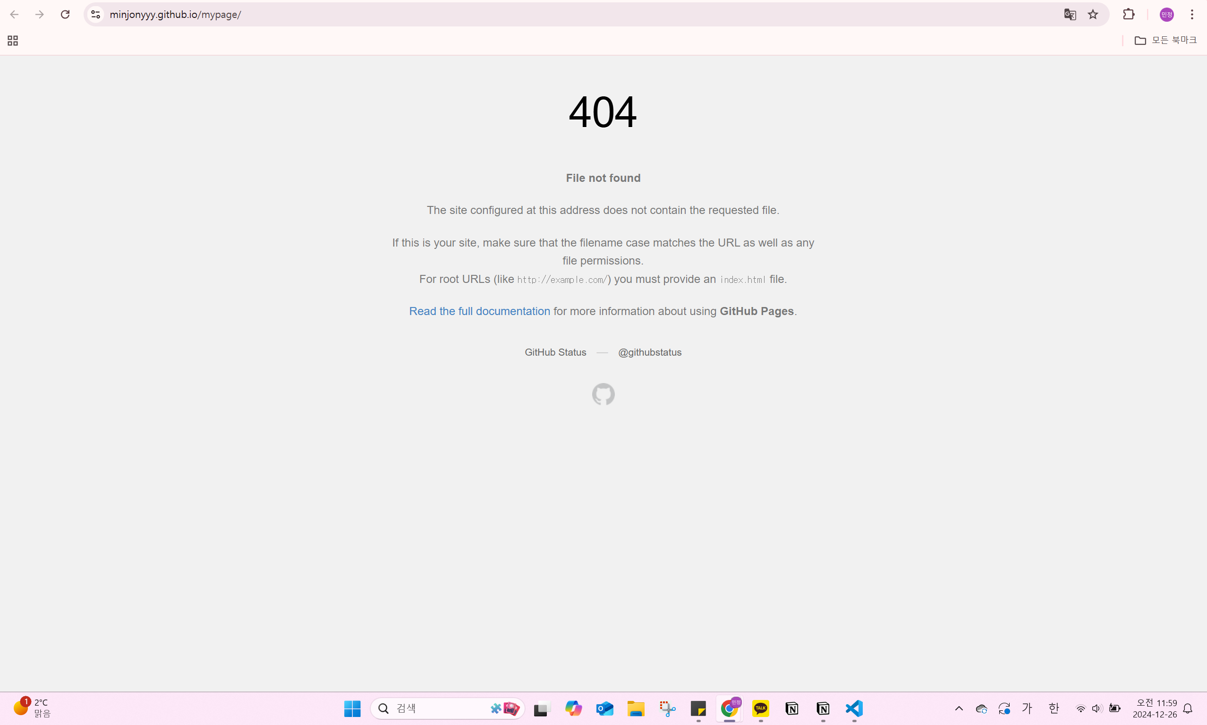
Task: Click the site information icon in address bar
Action: pyautogui.click(x=96, y=15)
